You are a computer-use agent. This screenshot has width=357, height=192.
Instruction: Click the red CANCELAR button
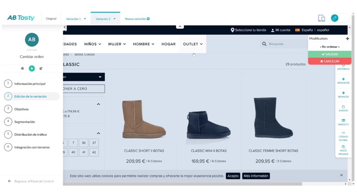(329, 61)
